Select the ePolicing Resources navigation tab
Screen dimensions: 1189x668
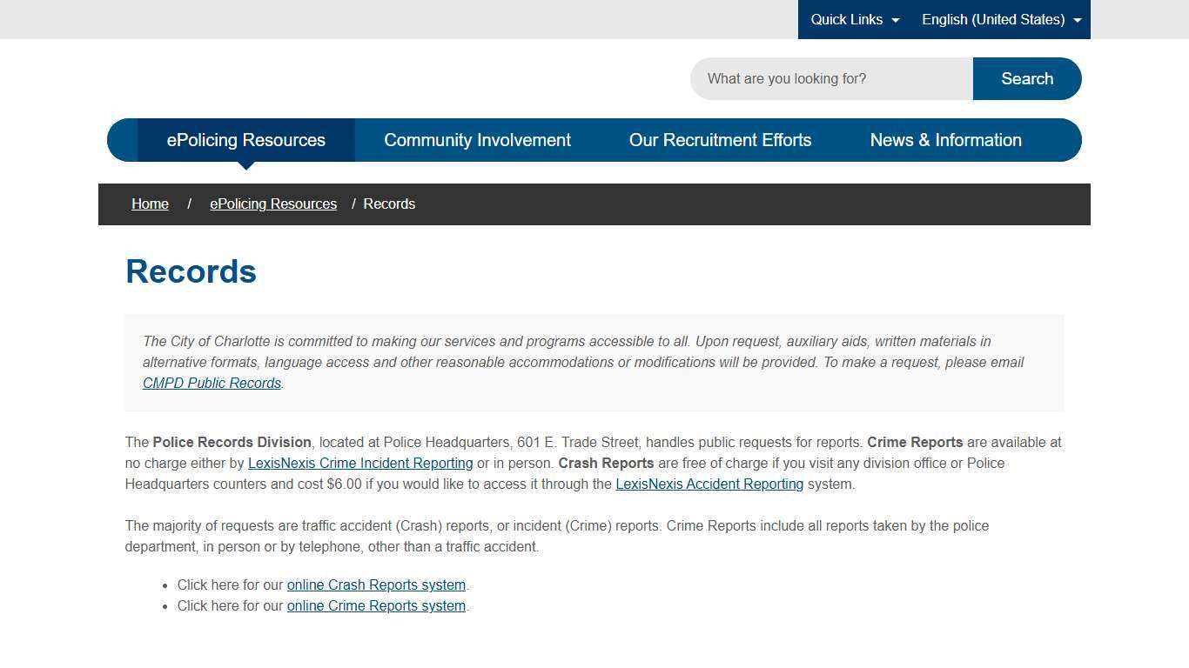tap(246, 140)
